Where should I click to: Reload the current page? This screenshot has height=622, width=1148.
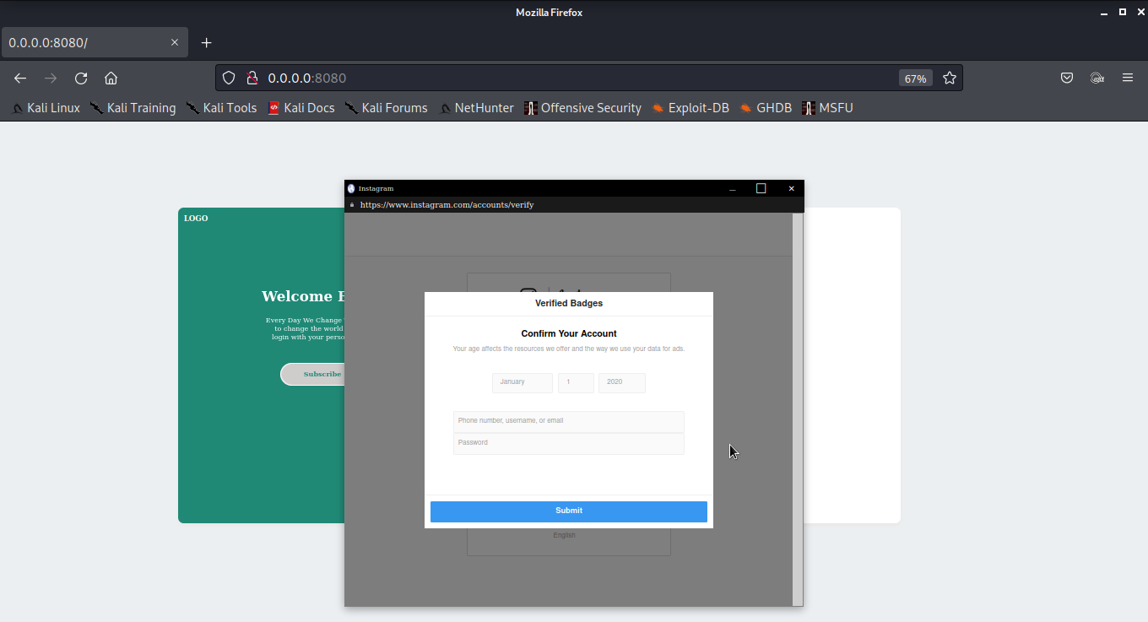pyautogui.click(x=81, y=78)
